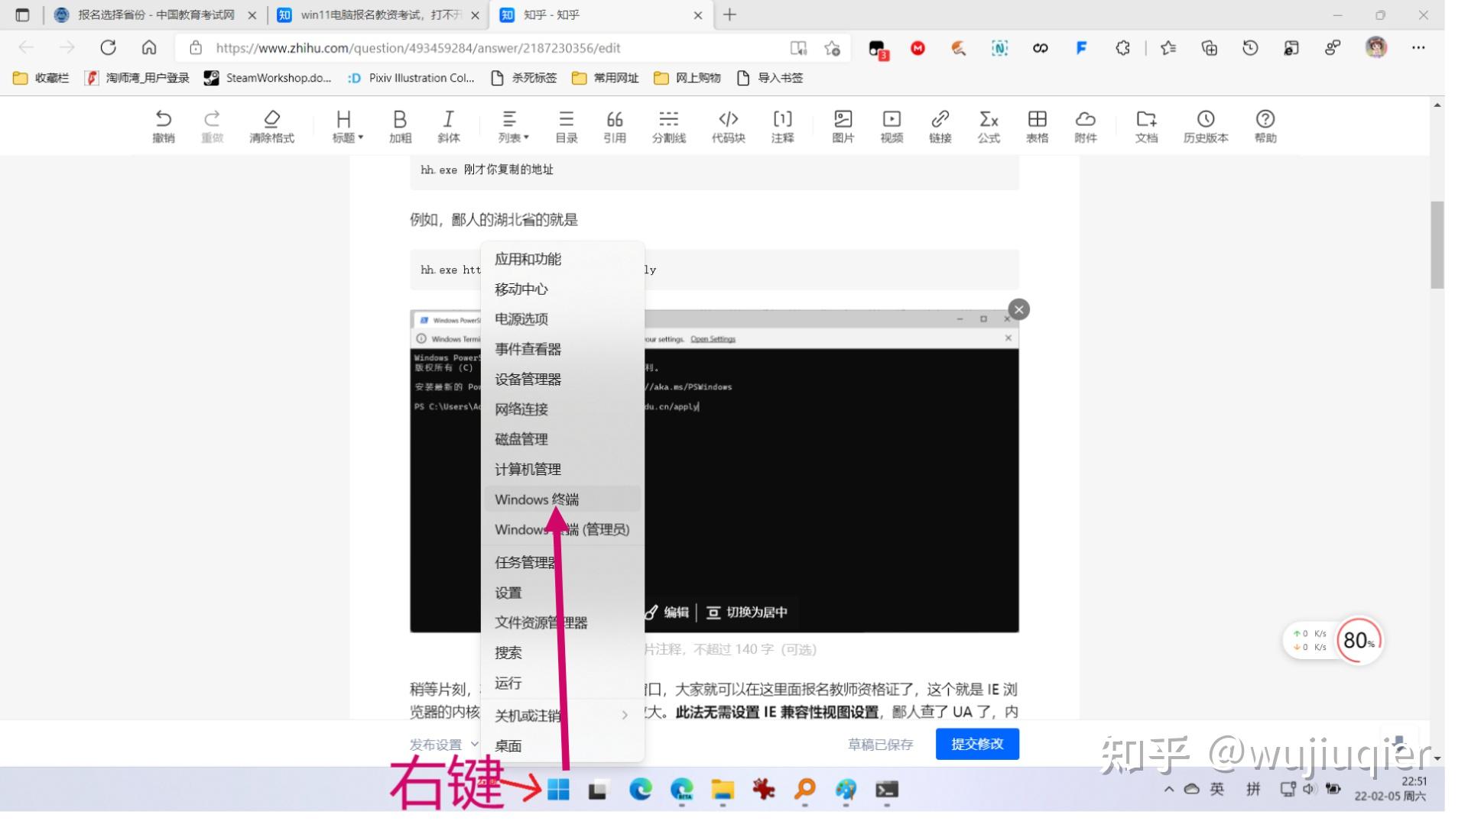Insert a code block with the 代码块 icon
1468x821 pixels.
[x=728, y=126]
